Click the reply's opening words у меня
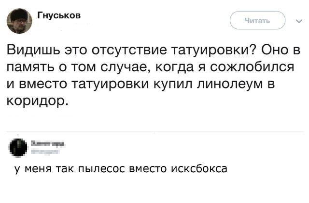The width and height of the screenshot is (309, 203). (32, 169)
